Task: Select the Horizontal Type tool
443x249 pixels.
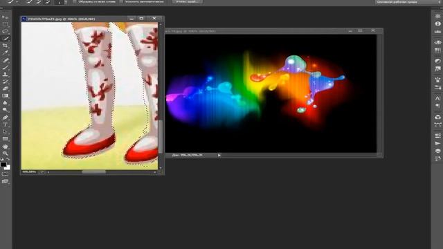Action: (x=5, y=124)
